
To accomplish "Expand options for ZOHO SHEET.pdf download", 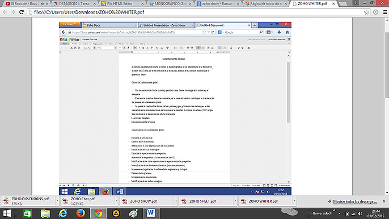I will pyautogui.click(x=235, y=200).
